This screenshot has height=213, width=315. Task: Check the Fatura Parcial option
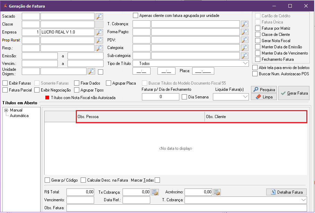pos(5,90)
